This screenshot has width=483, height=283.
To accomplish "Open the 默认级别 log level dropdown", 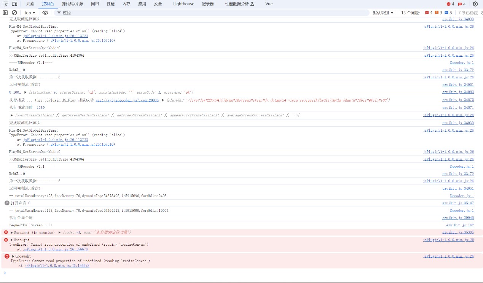I will pyautogui.click(x=383, y=13).
